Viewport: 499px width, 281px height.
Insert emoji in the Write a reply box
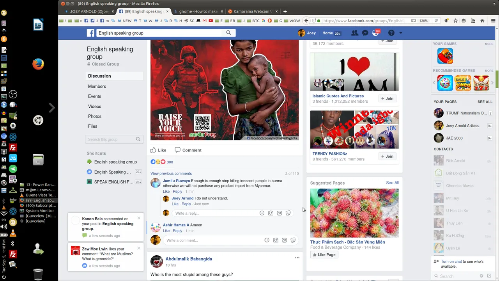(x=262, y=213)
